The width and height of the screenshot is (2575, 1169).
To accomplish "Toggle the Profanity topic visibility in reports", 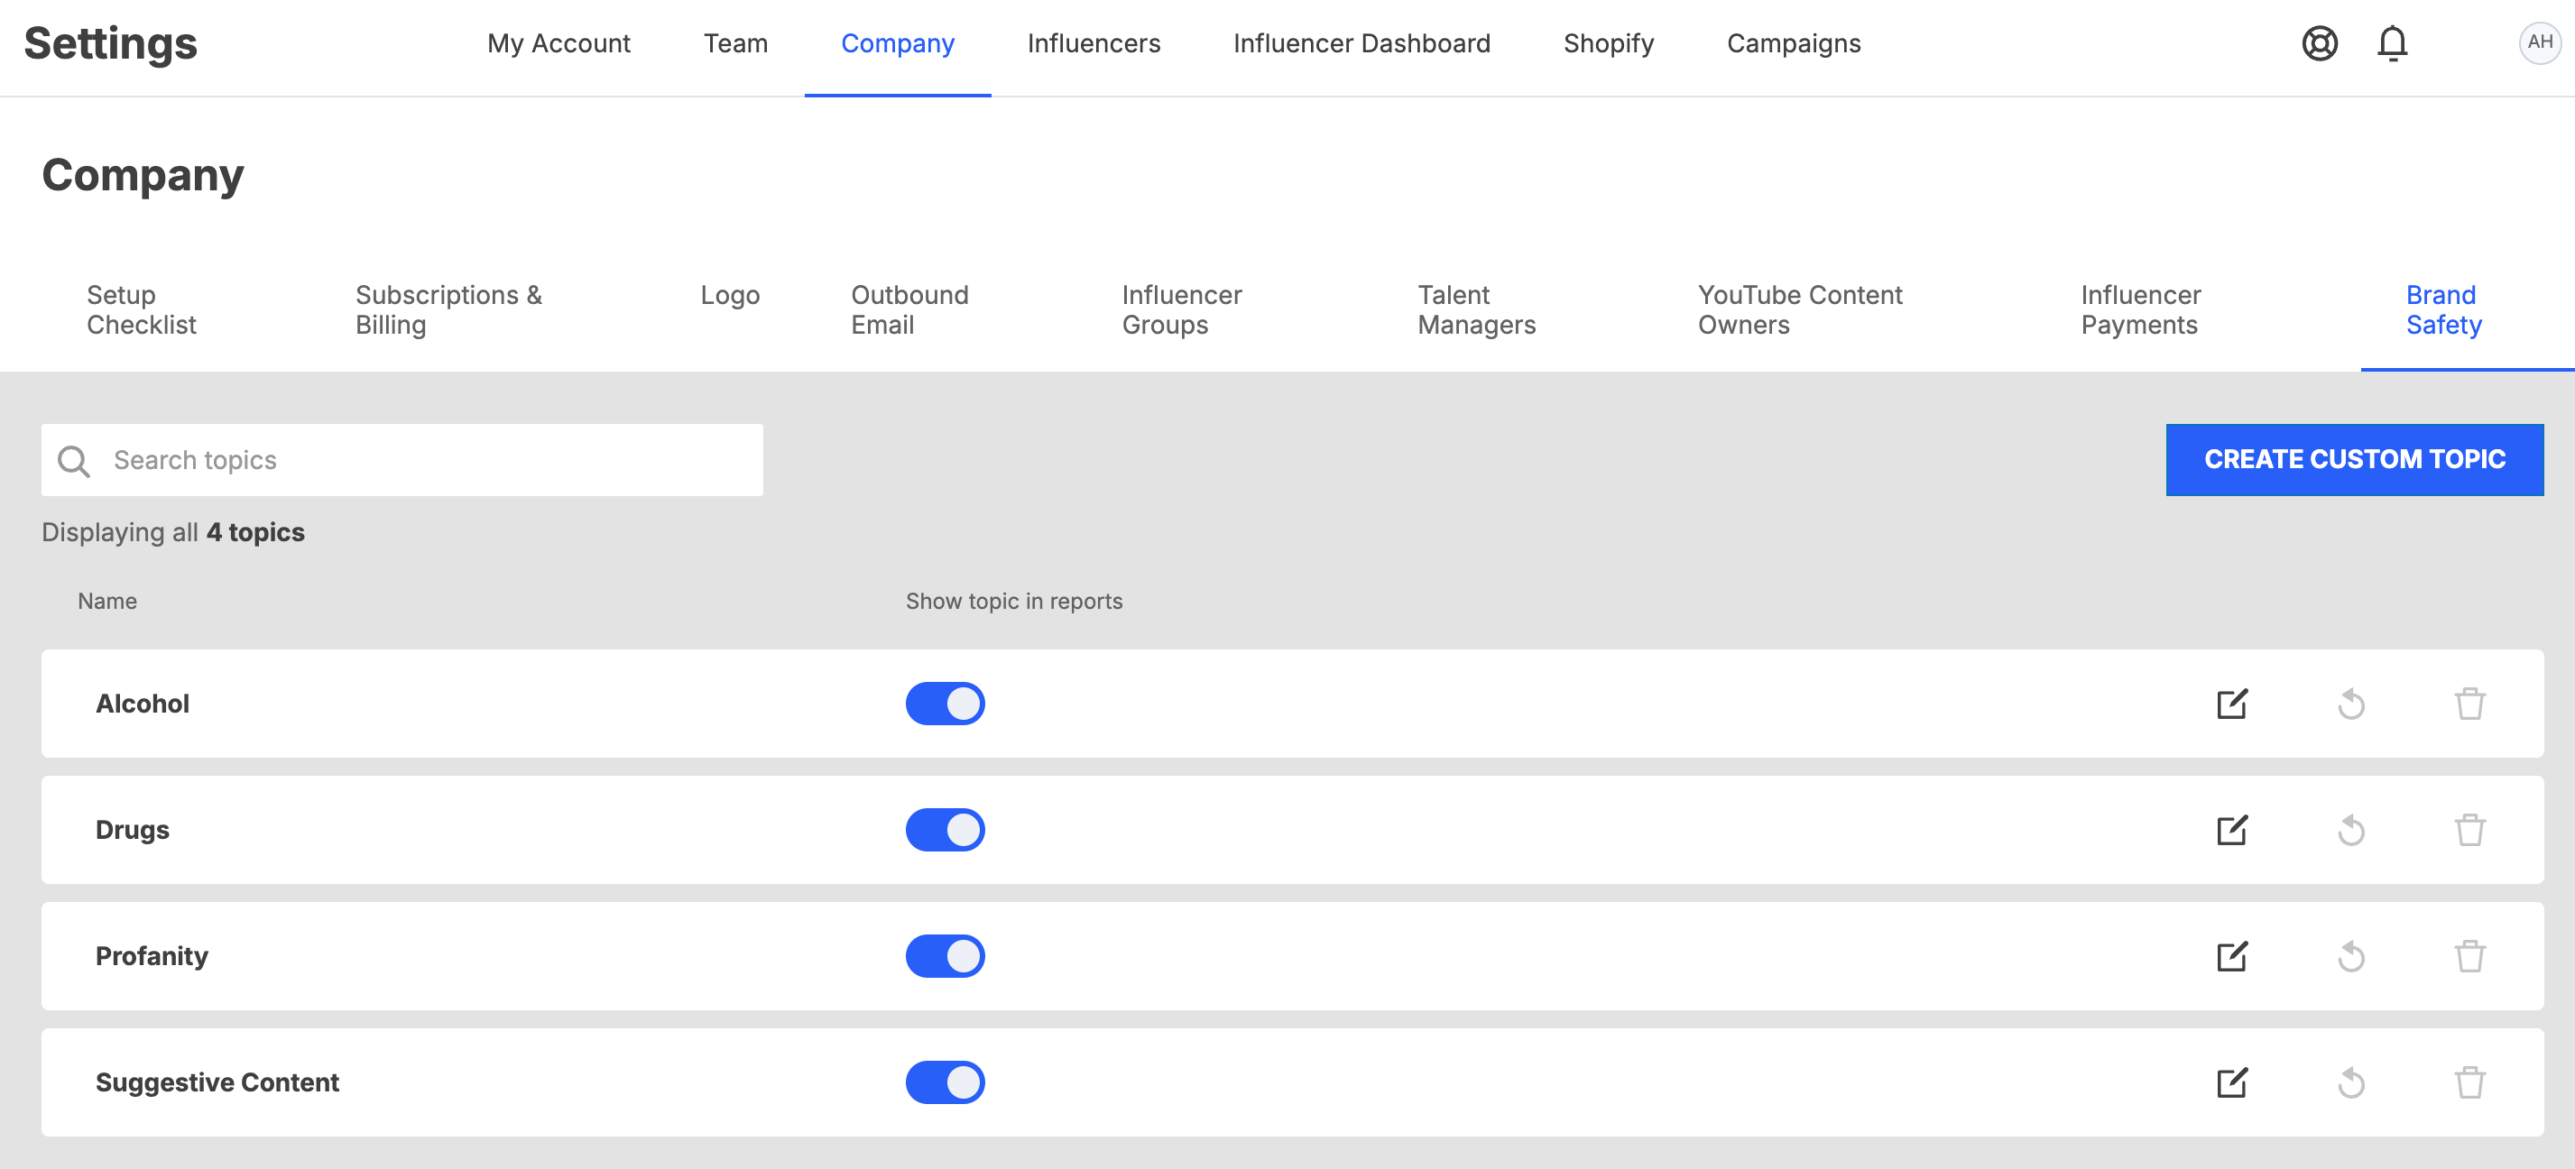I will tap(945, 955).
